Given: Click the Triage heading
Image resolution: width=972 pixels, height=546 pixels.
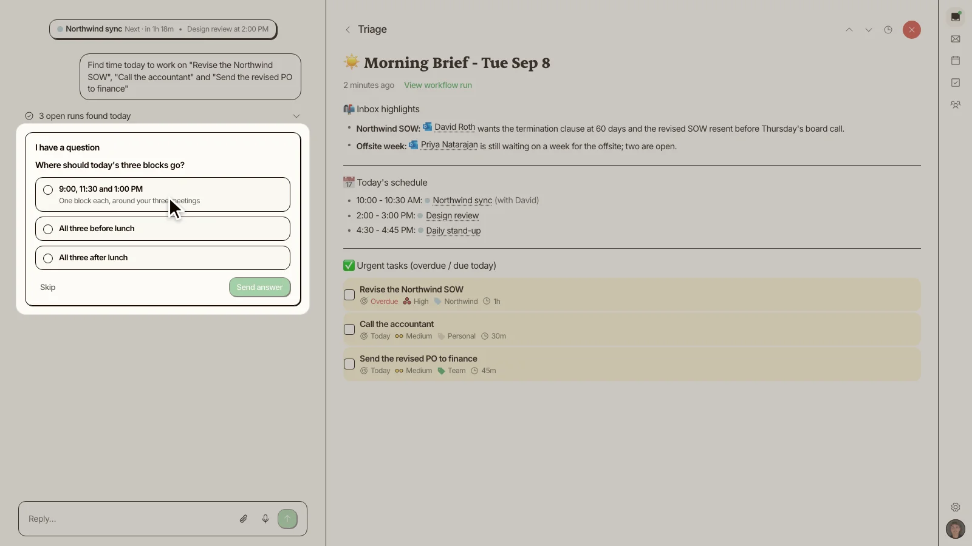Looking at the screenshot, I should tap(372, 29).
